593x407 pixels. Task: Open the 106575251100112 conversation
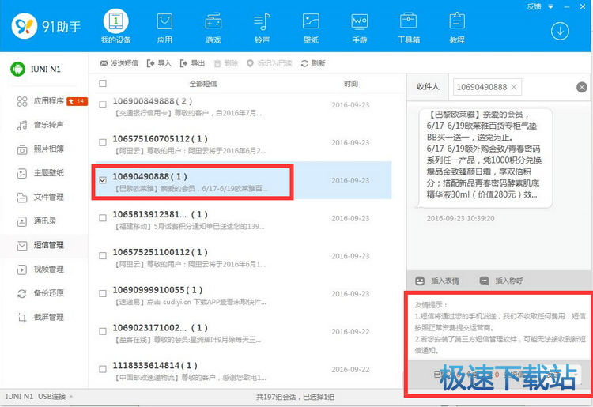pos(244,258)
